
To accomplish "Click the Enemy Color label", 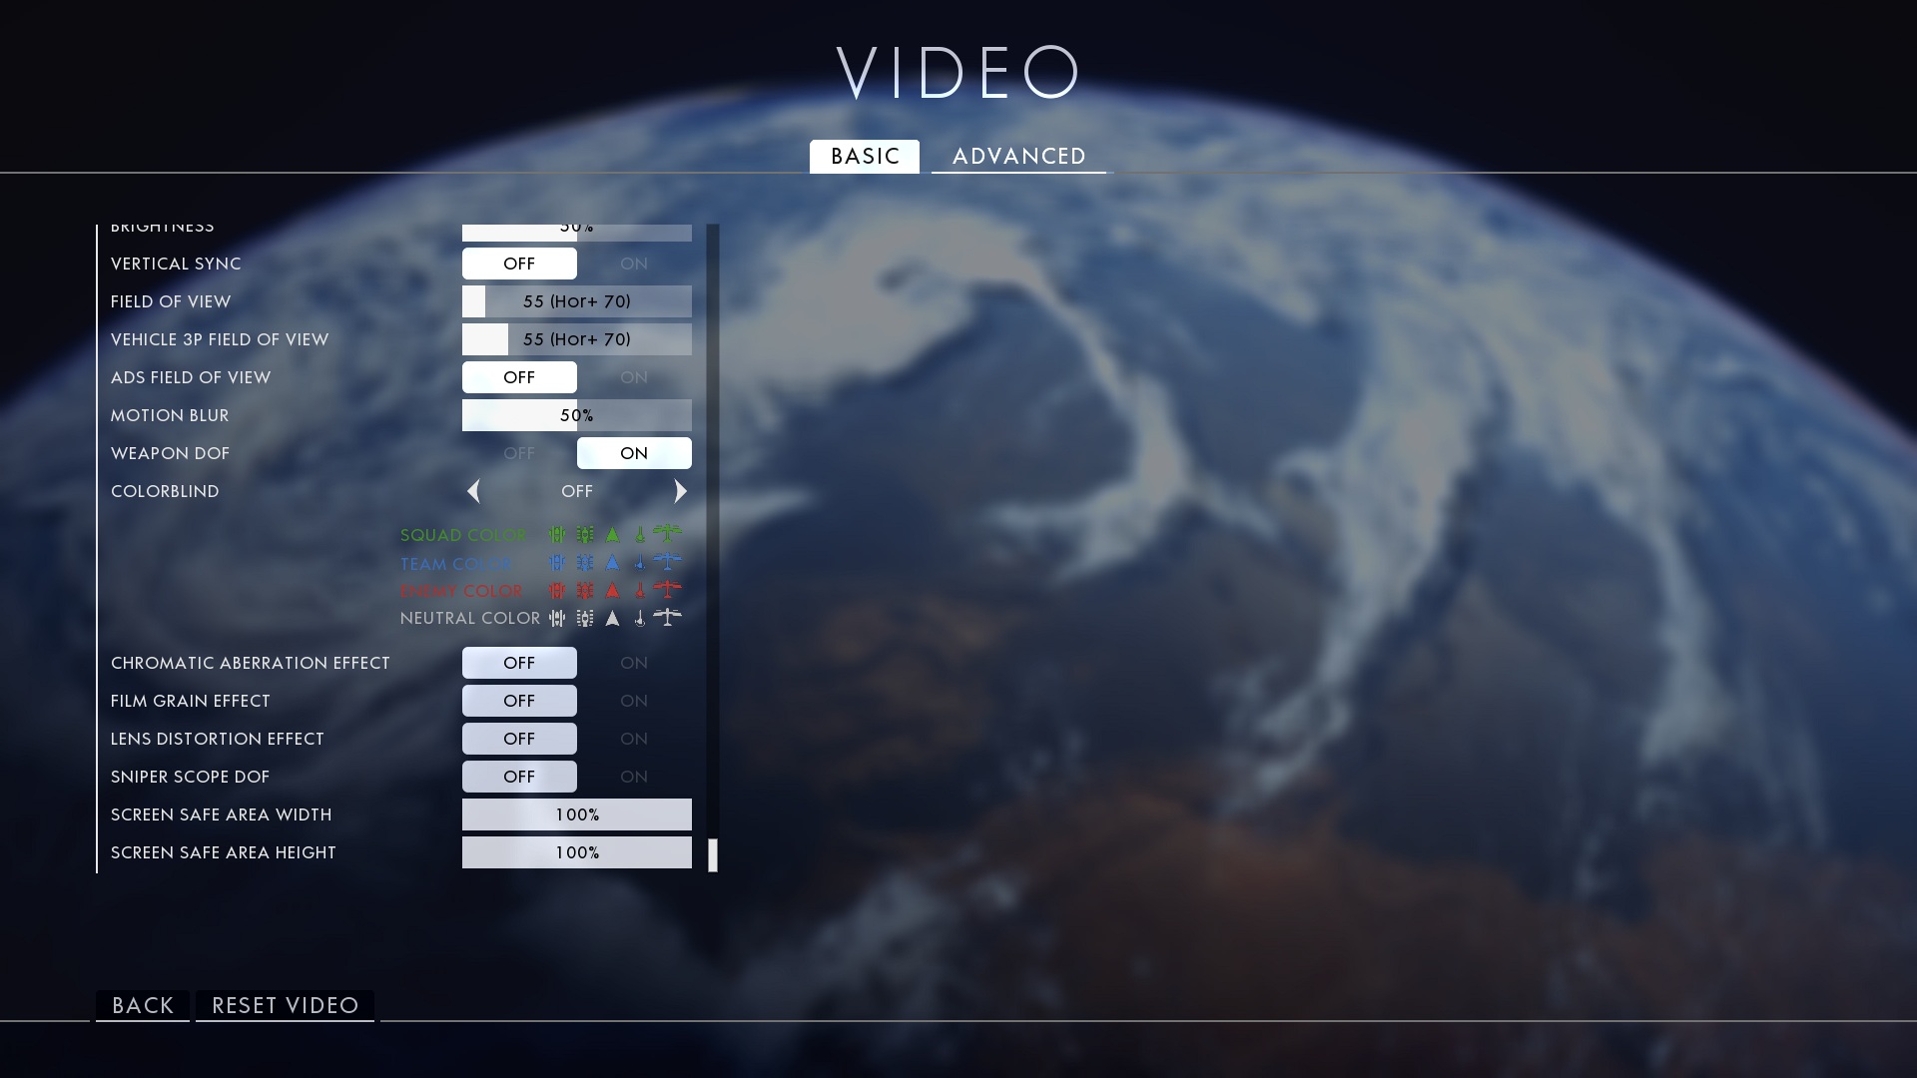I will click(x=461, y=591).
